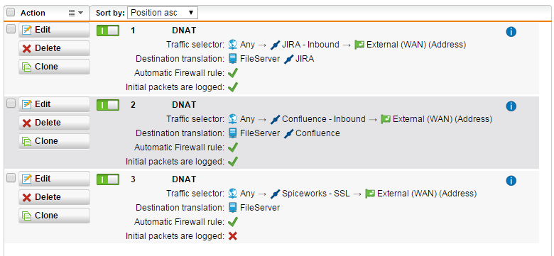Click the Spiceworks - SSL service label
Screen dimensions: 554x256
coord(315,194)
